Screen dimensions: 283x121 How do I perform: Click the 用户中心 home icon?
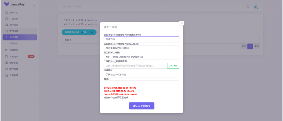7,13
